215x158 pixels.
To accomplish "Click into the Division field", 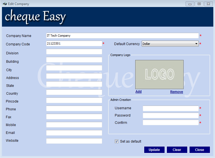I will (74, 52).
